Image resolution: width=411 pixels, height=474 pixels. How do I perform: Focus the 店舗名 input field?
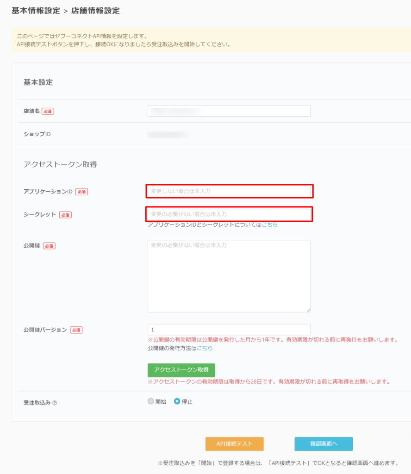click(229, 111)
